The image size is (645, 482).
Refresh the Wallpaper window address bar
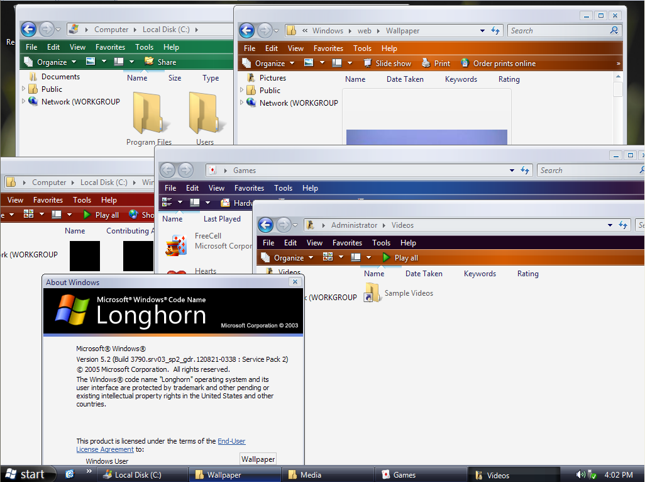[495, 31]
